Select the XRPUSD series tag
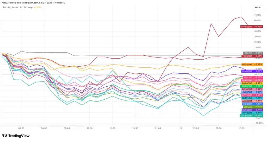Image resolution: width=267 pixels, height=141 pixels. pyautogui.click(x=252, y=77)
